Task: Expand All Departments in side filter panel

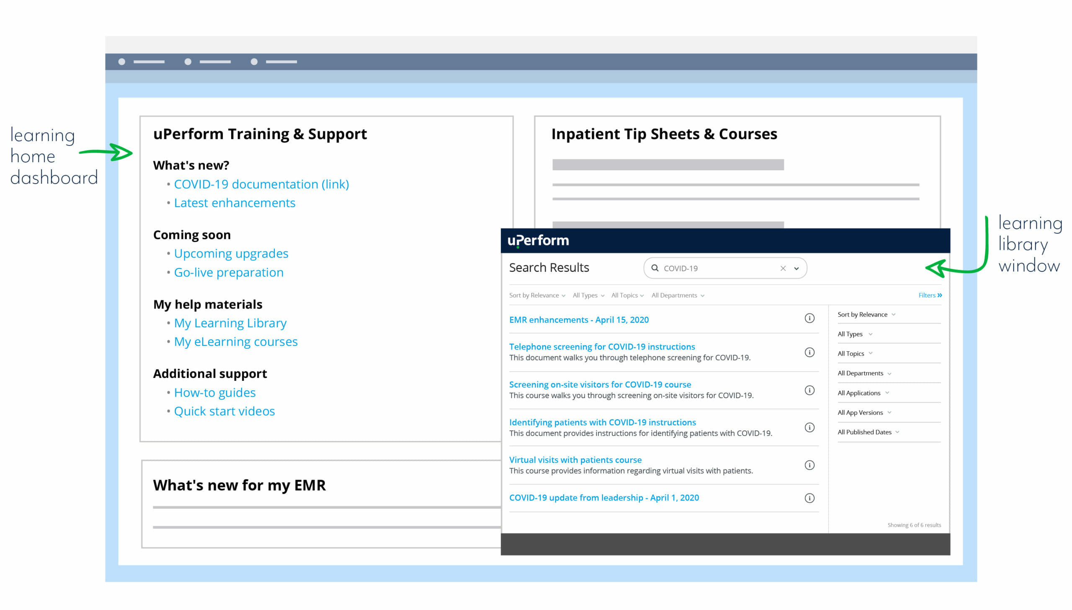Action: click(864, 373)
